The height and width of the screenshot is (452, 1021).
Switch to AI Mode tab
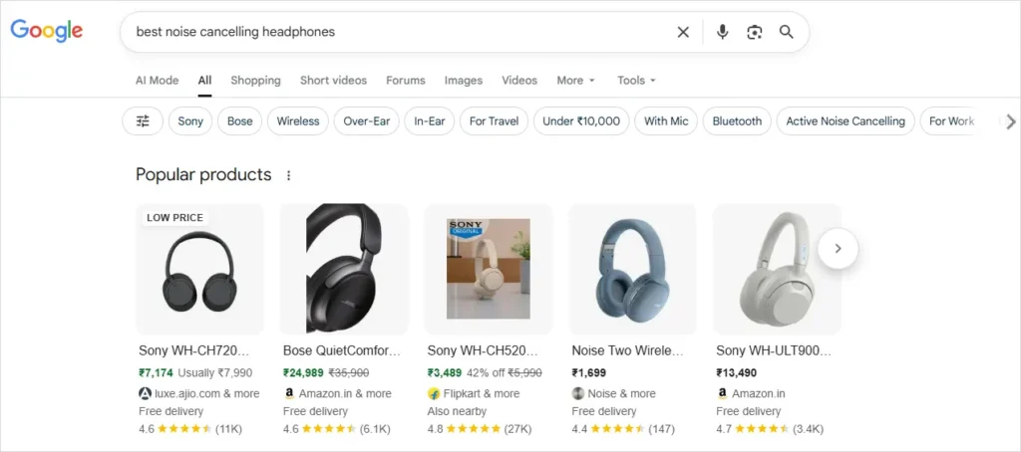click(157, 81)
